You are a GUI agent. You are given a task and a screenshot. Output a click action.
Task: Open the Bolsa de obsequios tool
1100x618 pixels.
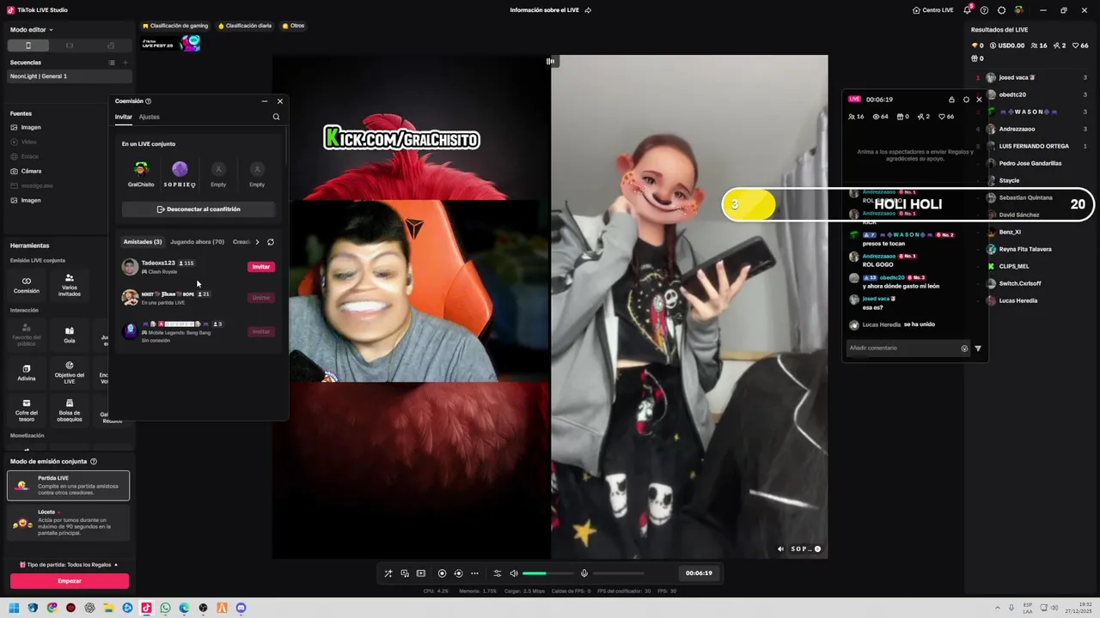click(x=70, y=409)
